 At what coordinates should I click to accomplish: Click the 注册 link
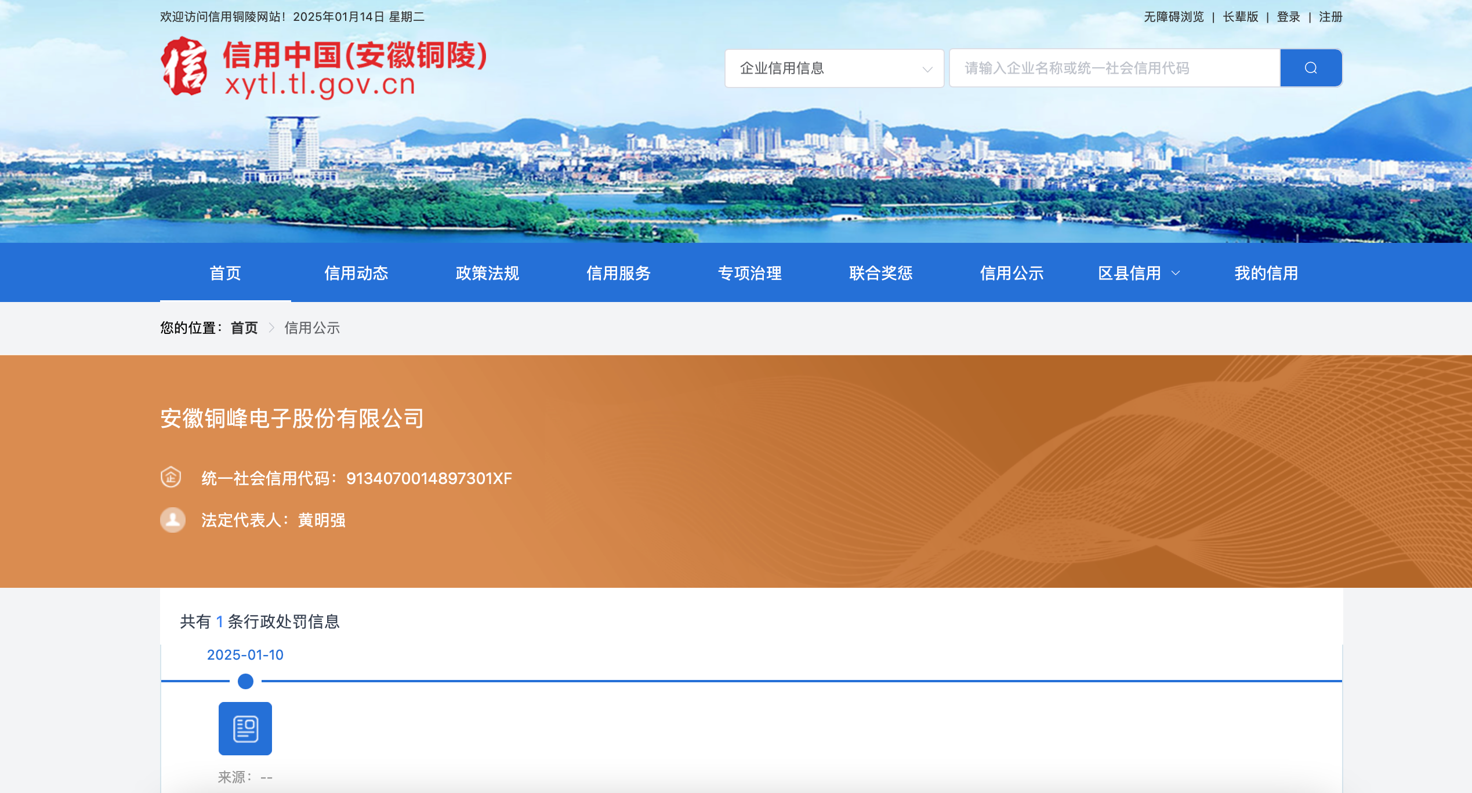click(1330, 17)
